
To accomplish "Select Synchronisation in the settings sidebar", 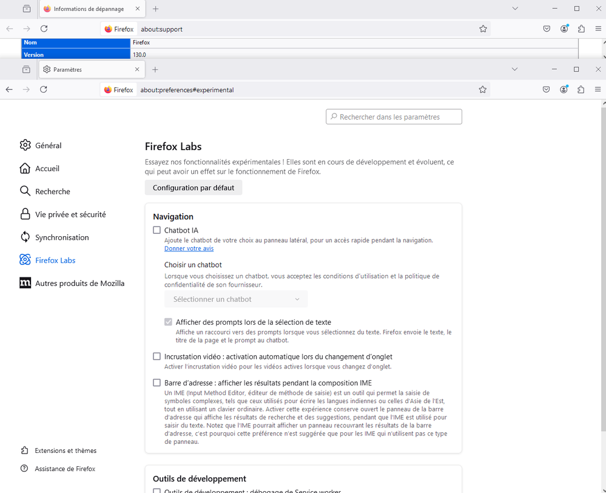I will tap(62, 237).
